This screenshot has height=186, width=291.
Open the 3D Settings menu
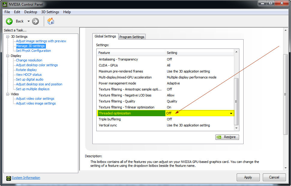[50, 12]
